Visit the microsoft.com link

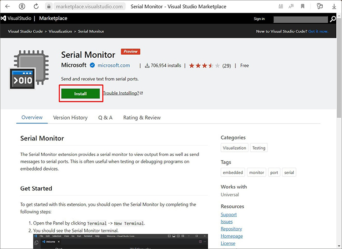tap(114, 65)
